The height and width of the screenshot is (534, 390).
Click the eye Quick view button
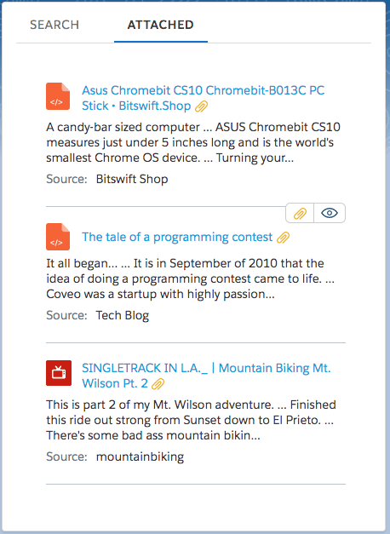330,213
